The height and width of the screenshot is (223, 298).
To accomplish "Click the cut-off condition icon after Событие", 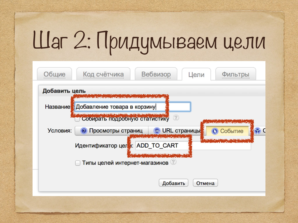I will pyautogui.click(x=258, y=131).
